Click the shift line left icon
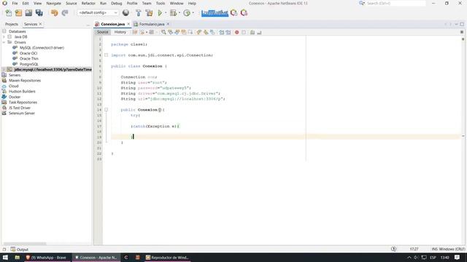 tap(222, 32)
